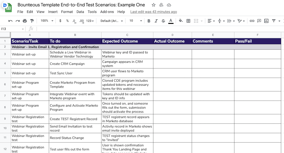Open the Borders tool
This screenshot has width=284, height=153.
coord(188,21)
